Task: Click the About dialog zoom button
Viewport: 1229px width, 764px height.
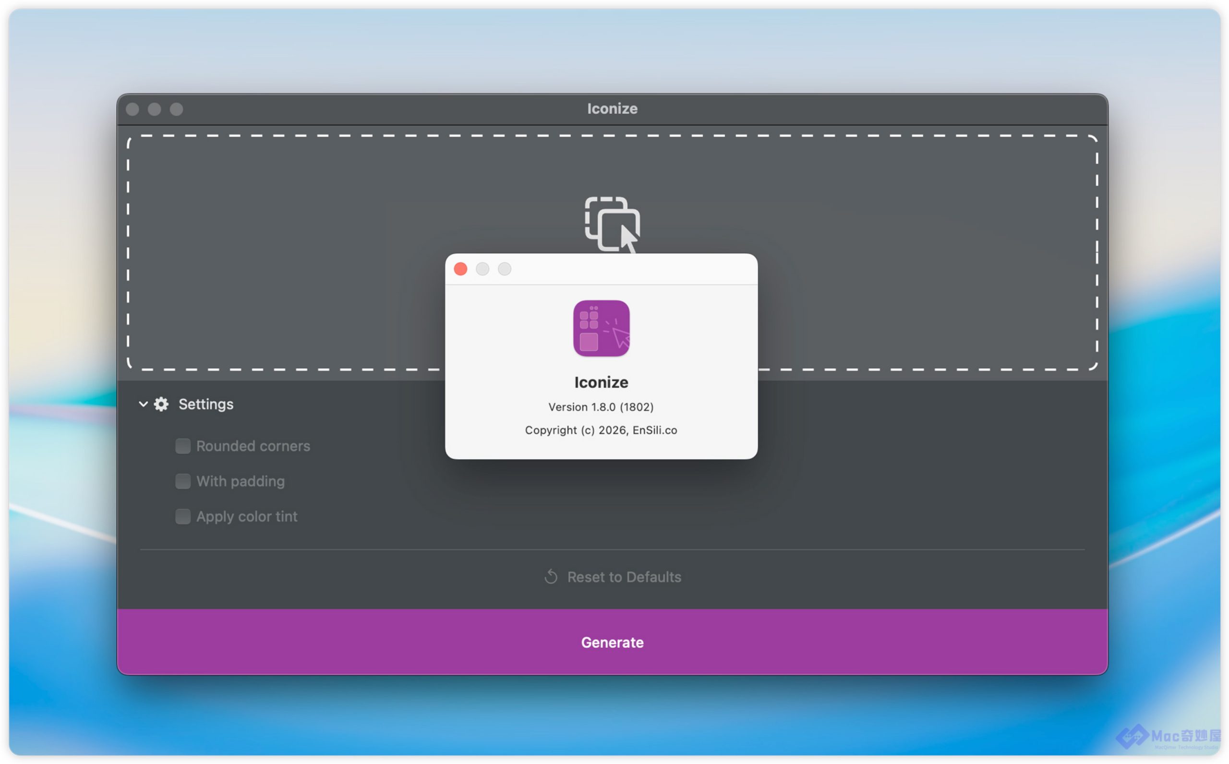Action: [x=505, y=269]
